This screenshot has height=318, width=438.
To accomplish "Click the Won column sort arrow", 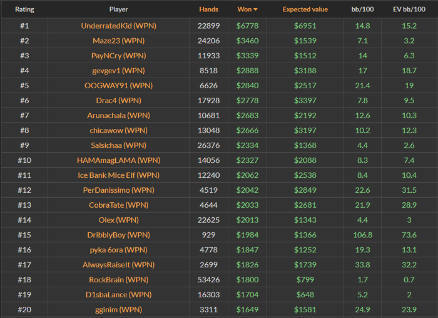I will [x=255, y=9].
